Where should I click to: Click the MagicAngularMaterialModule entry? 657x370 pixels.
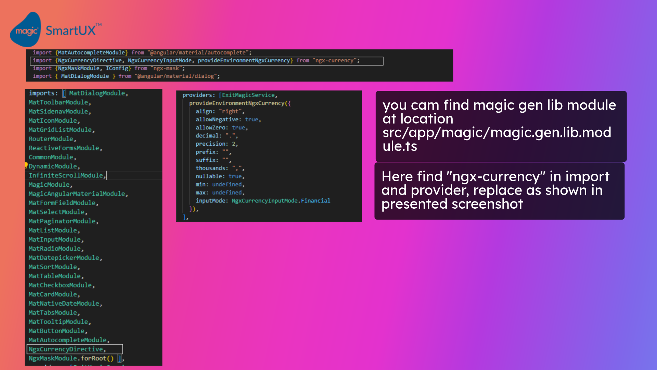click(78, 194)
